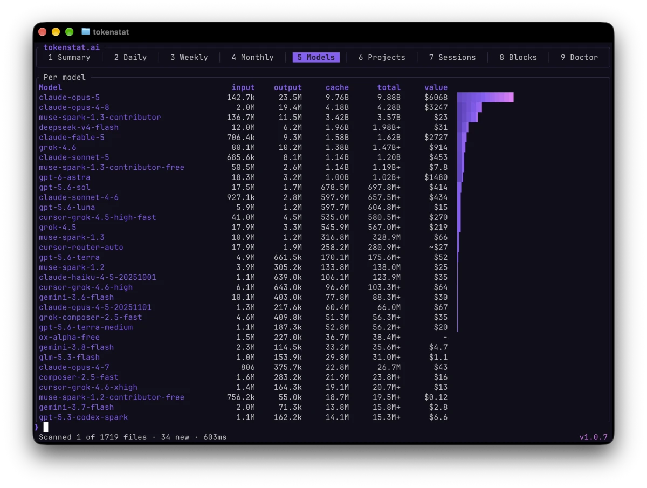Click the claude-opus-5 usage bar
Image resolution: width=647 pixels, height=488 pixels.
[x=485, y=98]
